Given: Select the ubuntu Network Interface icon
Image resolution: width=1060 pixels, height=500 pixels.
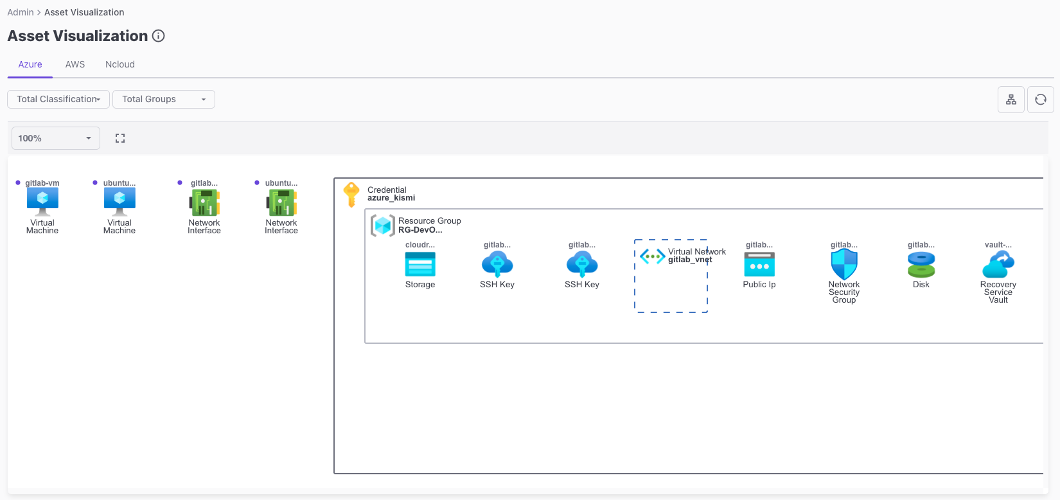Looking at the screenshot, I should click(281, 202).
